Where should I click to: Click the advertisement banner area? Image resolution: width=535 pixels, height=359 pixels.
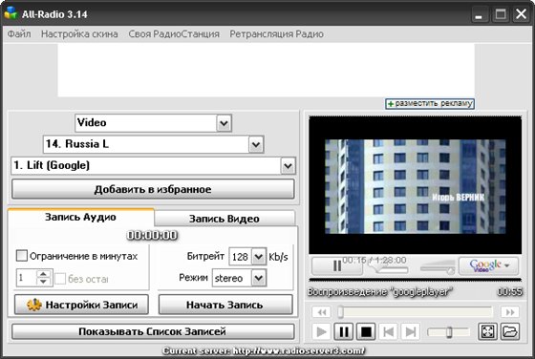[x=267, y=70]
